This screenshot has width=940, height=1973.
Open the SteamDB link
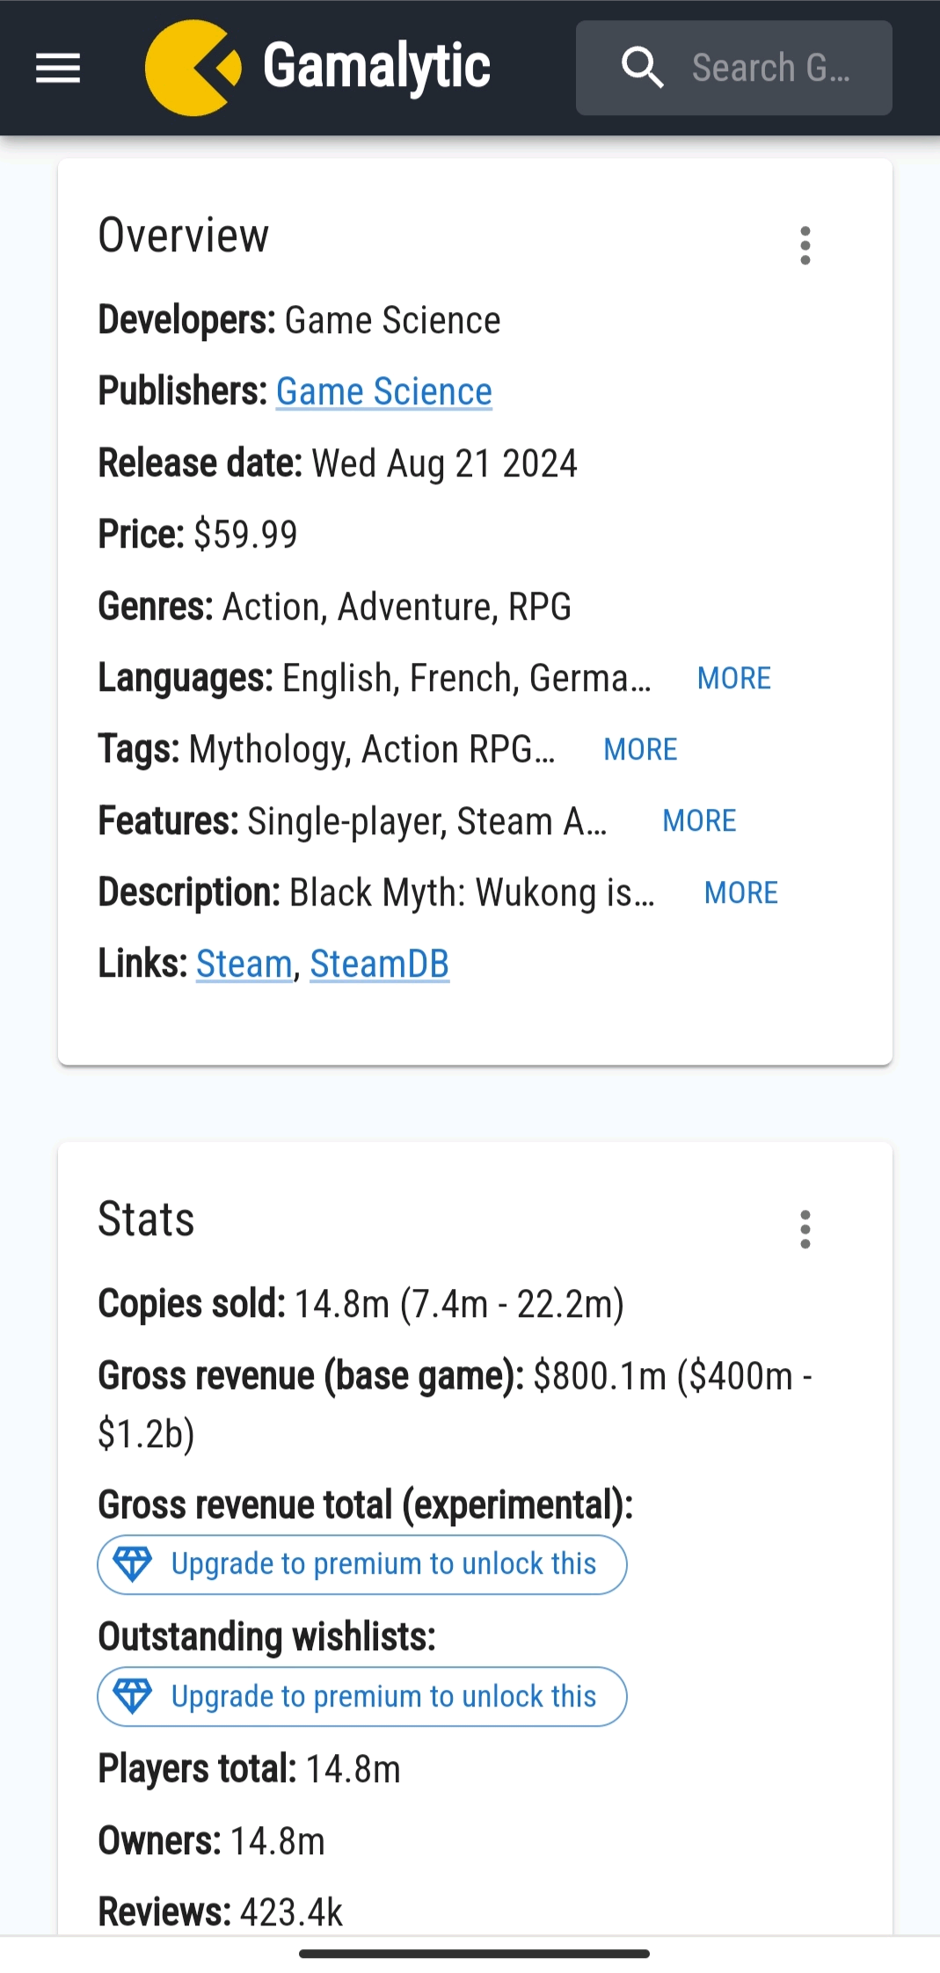[379, 964]
